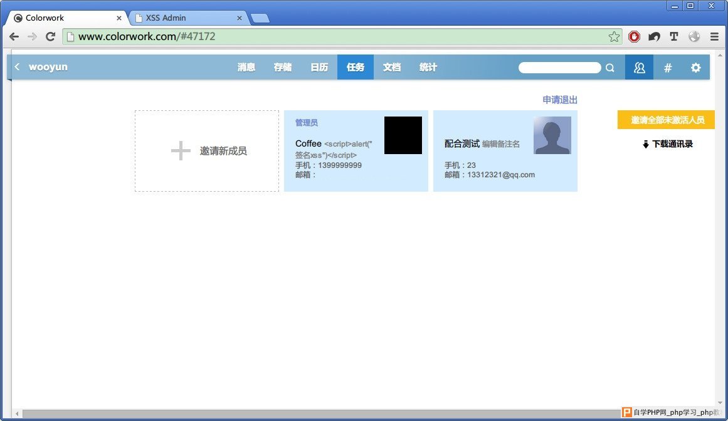Click 配合测试's silhouette avatar

(x=552, y=135)
